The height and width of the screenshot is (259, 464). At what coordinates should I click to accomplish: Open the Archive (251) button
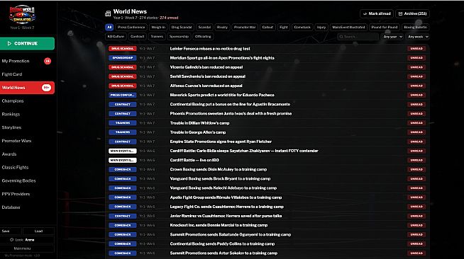click(412, 13)
